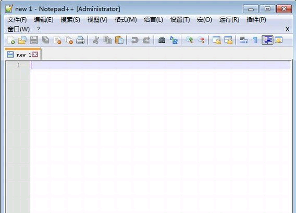Open the 文件(F) menu
This screenshot has height=213, width=296.
click(x=17, y=20)
